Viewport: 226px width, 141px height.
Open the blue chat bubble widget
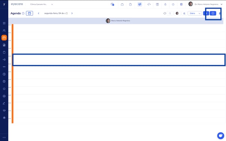[x=220, y=135]
